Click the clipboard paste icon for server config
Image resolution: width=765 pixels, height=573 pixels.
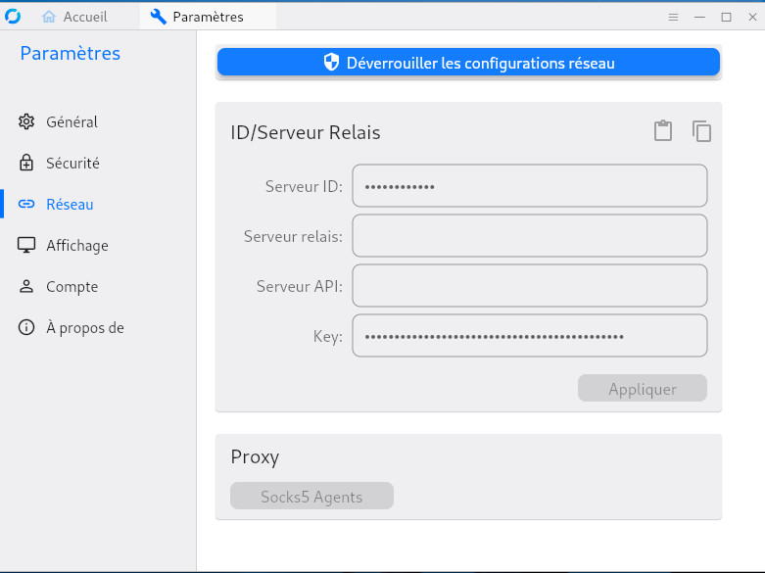point(663,131)
